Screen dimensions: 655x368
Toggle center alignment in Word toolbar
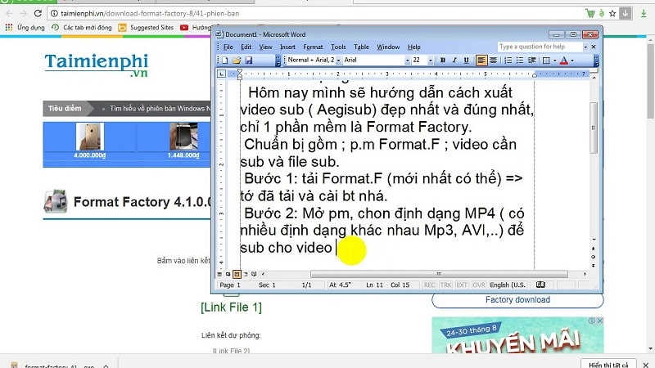(x=493, y=61)
